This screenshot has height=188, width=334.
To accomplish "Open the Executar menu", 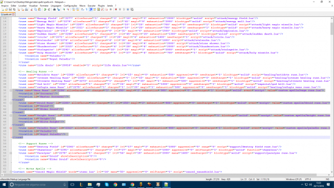I will 91,6.
